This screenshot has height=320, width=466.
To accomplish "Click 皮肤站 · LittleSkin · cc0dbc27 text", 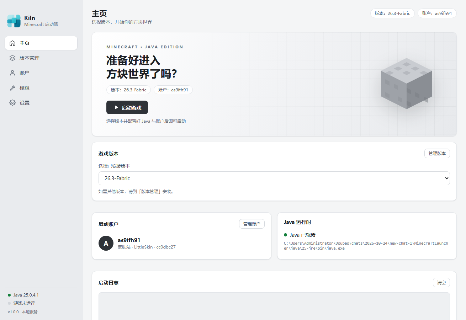I will (147, 247).
